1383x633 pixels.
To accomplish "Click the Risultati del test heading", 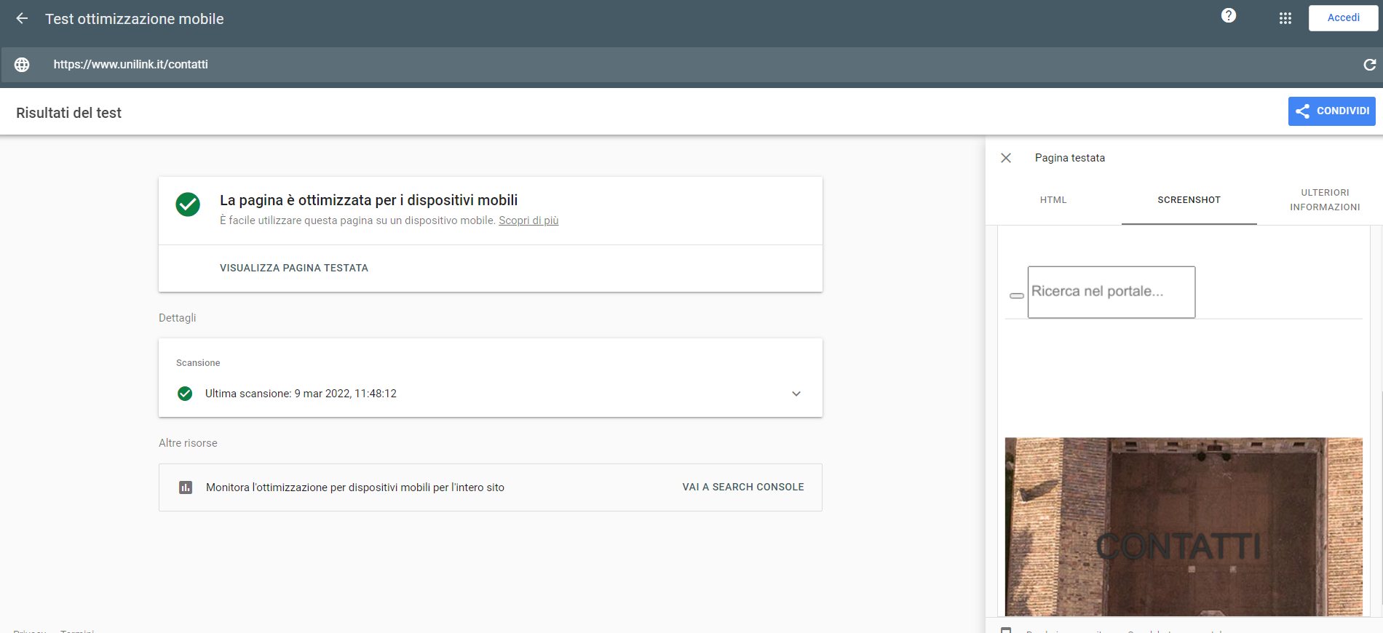I will pos(68,113).
